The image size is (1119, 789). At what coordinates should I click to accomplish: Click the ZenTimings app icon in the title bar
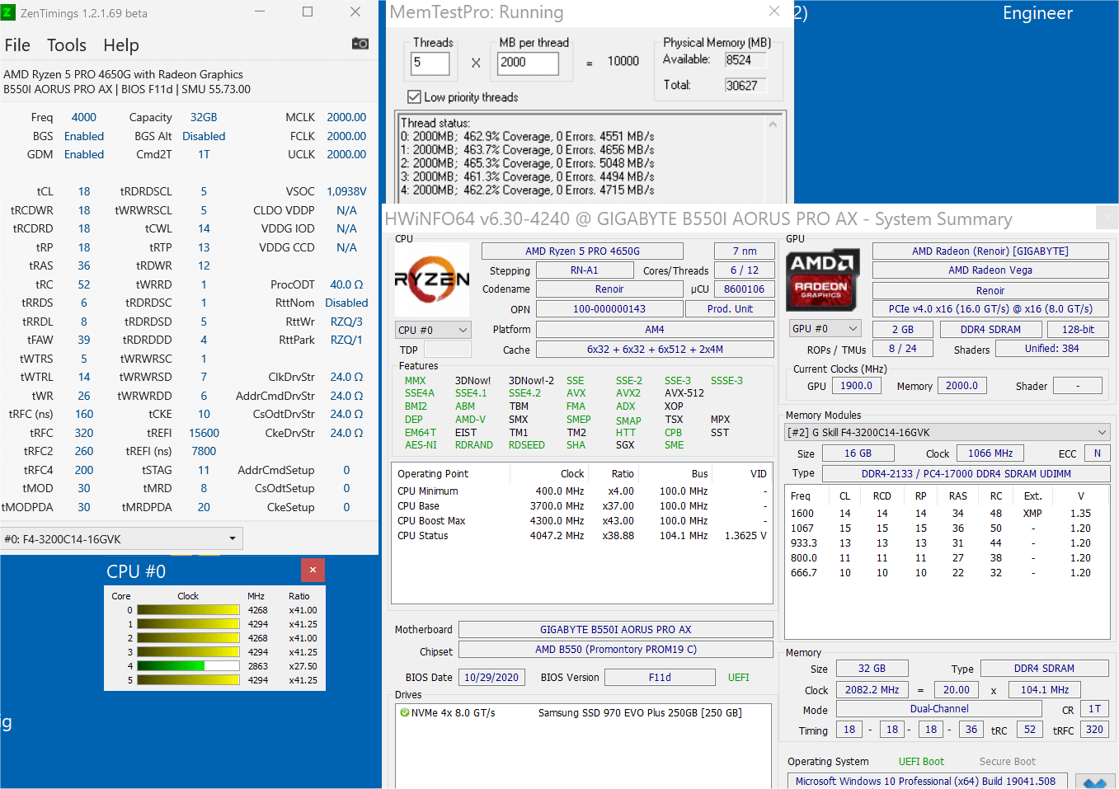8,12
